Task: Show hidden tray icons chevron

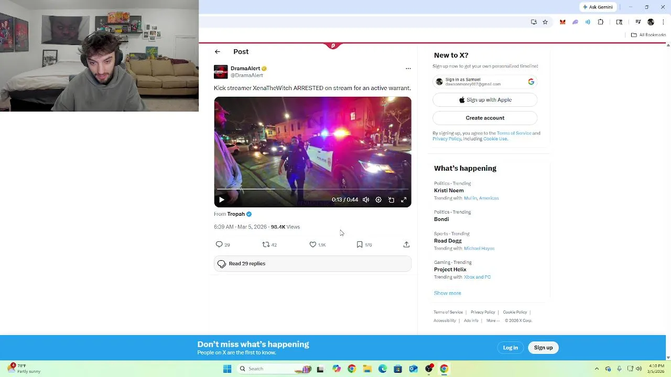Action: [597, 369]
